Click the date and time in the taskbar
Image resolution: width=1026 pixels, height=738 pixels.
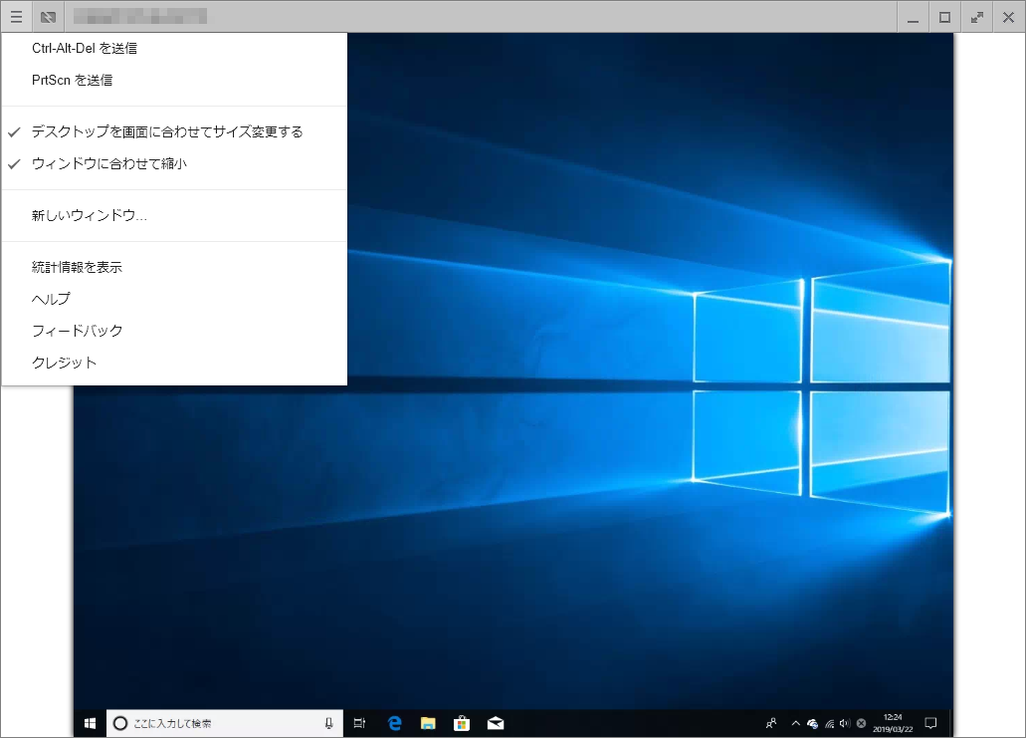pyautogui.click(x=893, y=723)
